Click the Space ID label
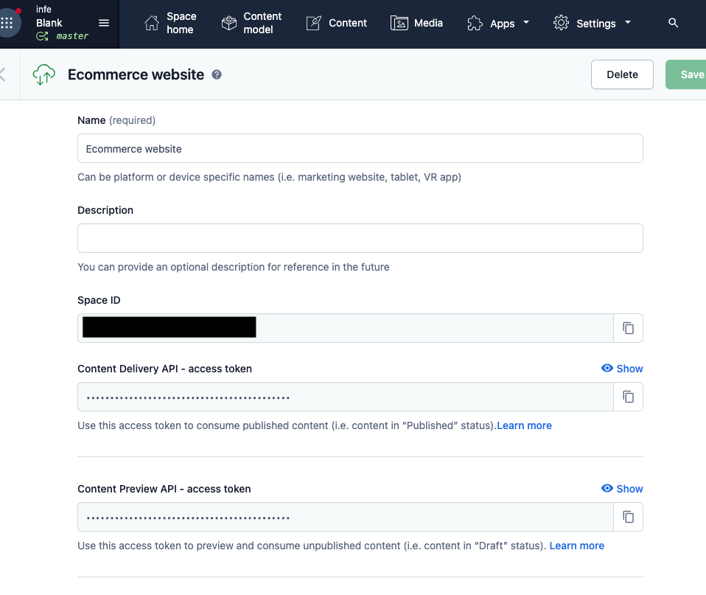 pyautogui.click(x=99, y=300)
